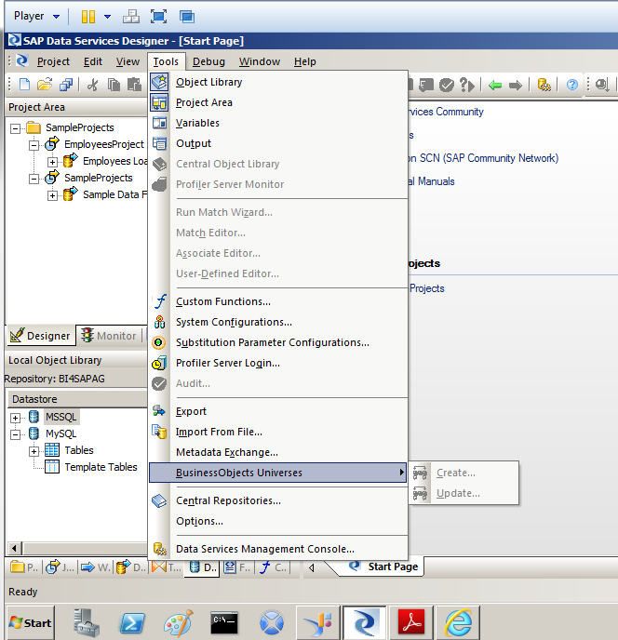Click the What's This help pointer icon
618x640 pixels.
click(467, 85)
